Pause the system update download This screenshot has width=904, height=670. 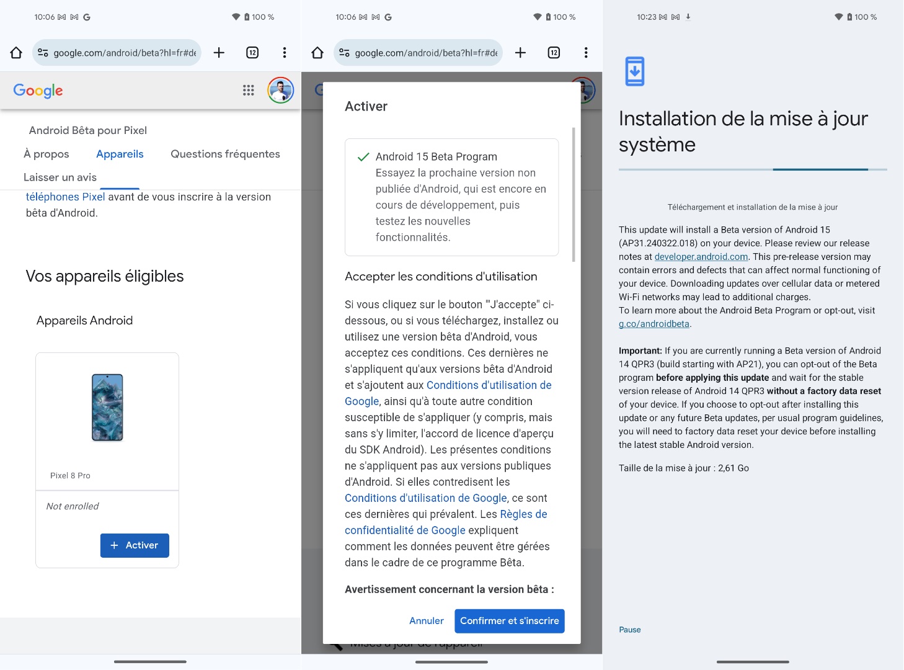pos(630,630)
